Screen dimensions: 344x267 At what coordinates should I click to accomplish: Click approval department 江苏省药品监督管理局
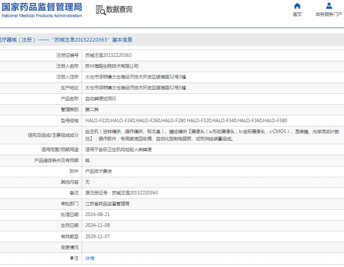[107, 203]
